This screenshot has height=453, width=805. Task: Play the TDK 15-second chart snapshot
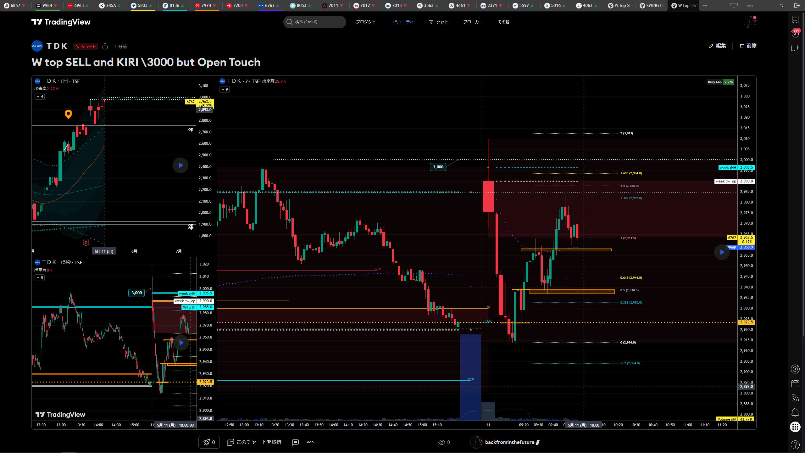181,343
